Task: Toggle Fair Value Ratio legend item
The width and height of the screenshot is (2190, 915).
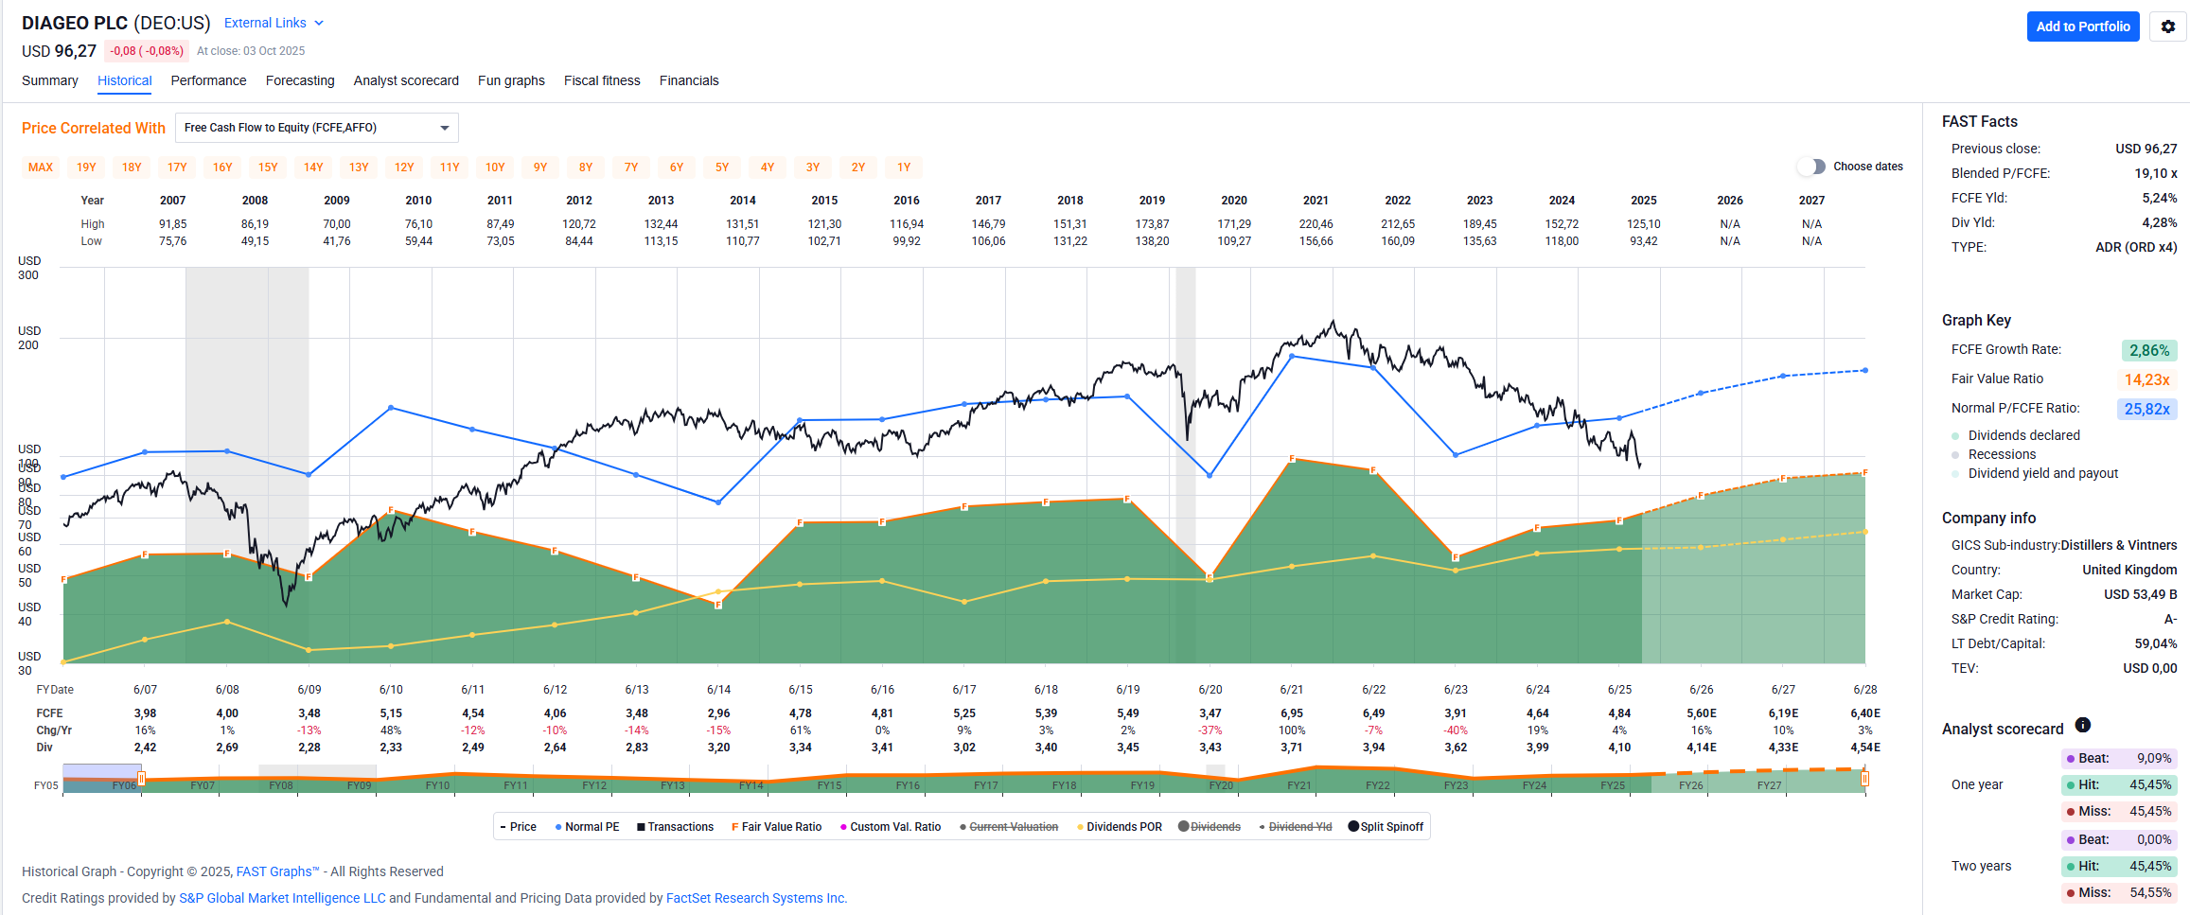Action: (776, 827)
